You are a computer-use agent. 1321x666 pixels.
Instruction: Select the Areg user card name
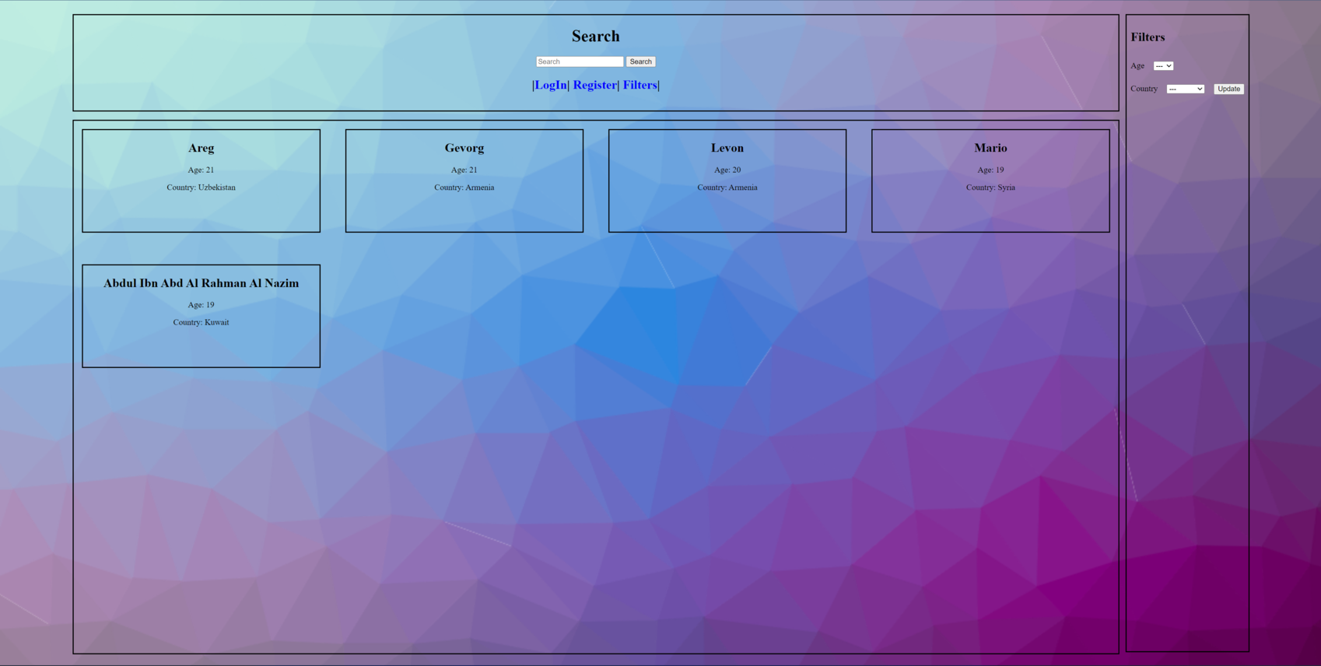[201, 148]
